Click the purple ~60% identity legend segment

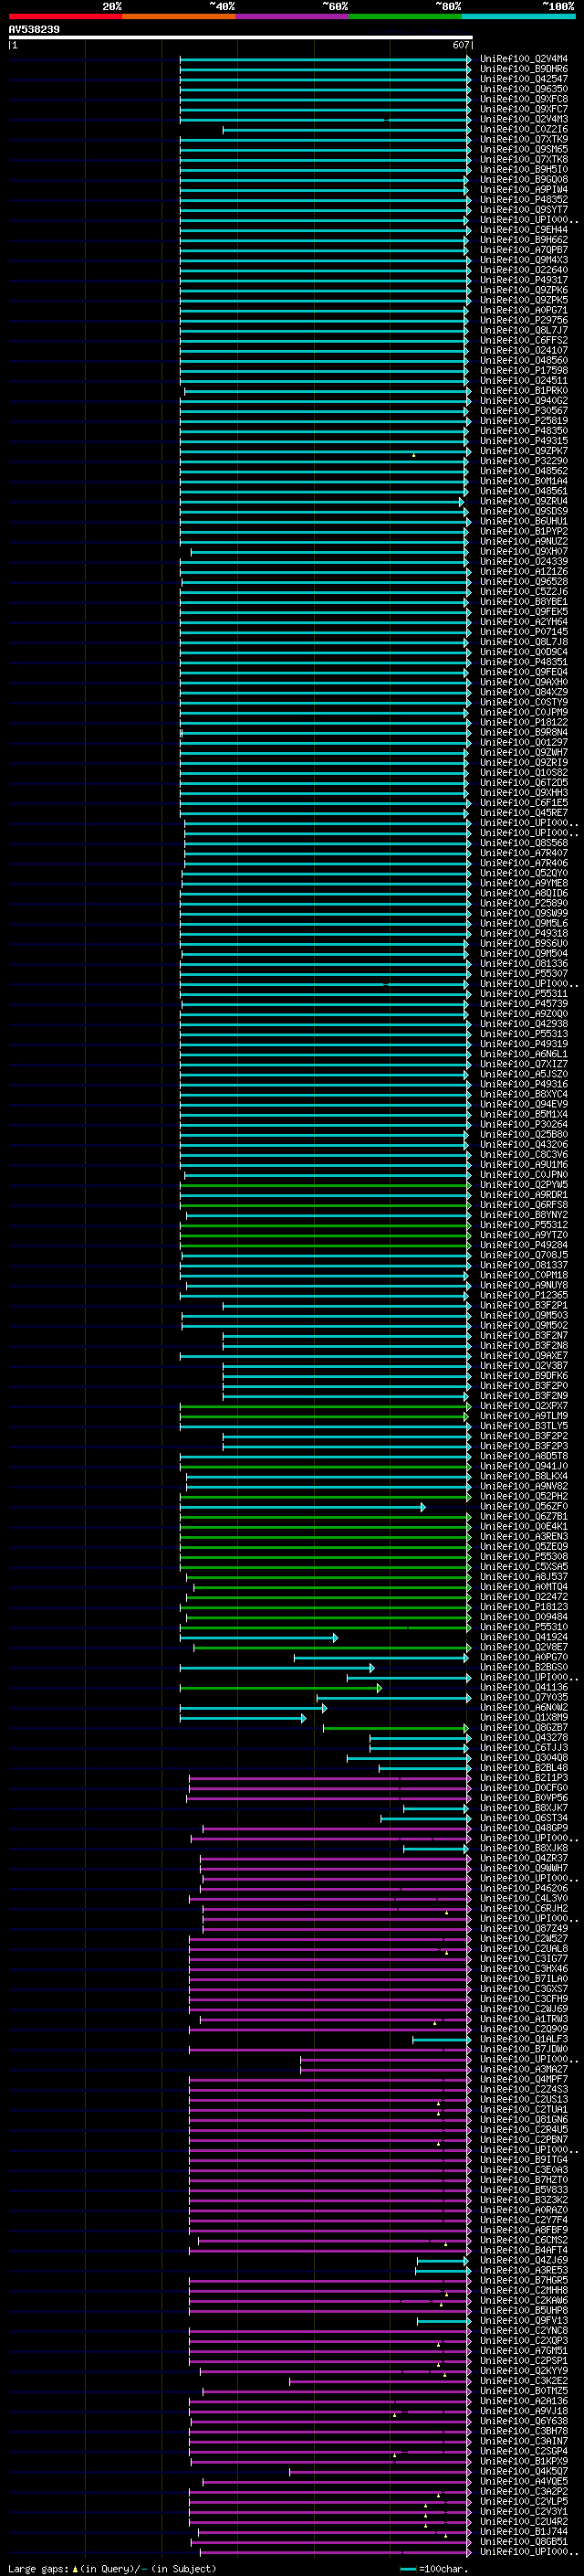click(291, 16)
